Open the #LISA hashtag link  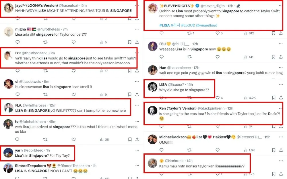[164, 25]
